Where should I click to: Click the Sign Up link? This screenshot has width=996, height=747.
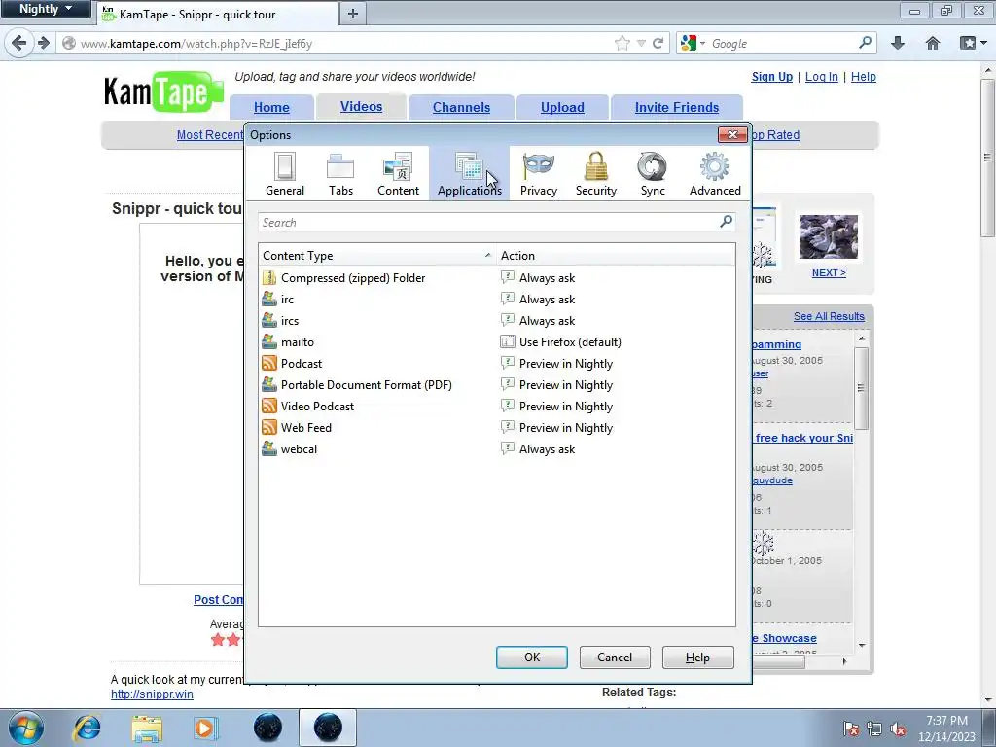pos(771,76)
